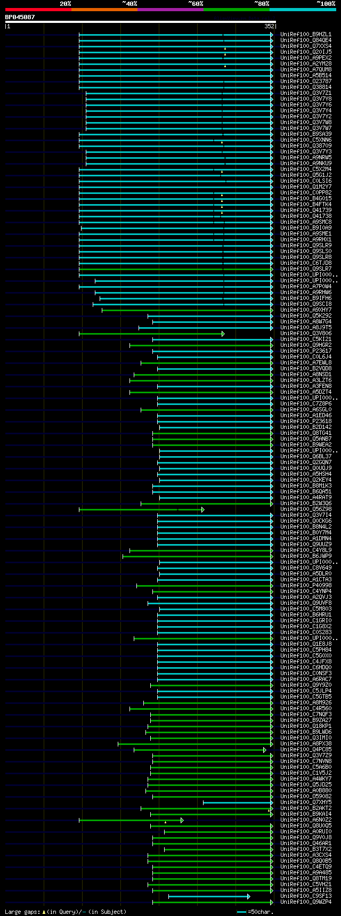The image size is (341, 916).
Task: Open hit UniRef100_P40998
Action: coord(306,586)
